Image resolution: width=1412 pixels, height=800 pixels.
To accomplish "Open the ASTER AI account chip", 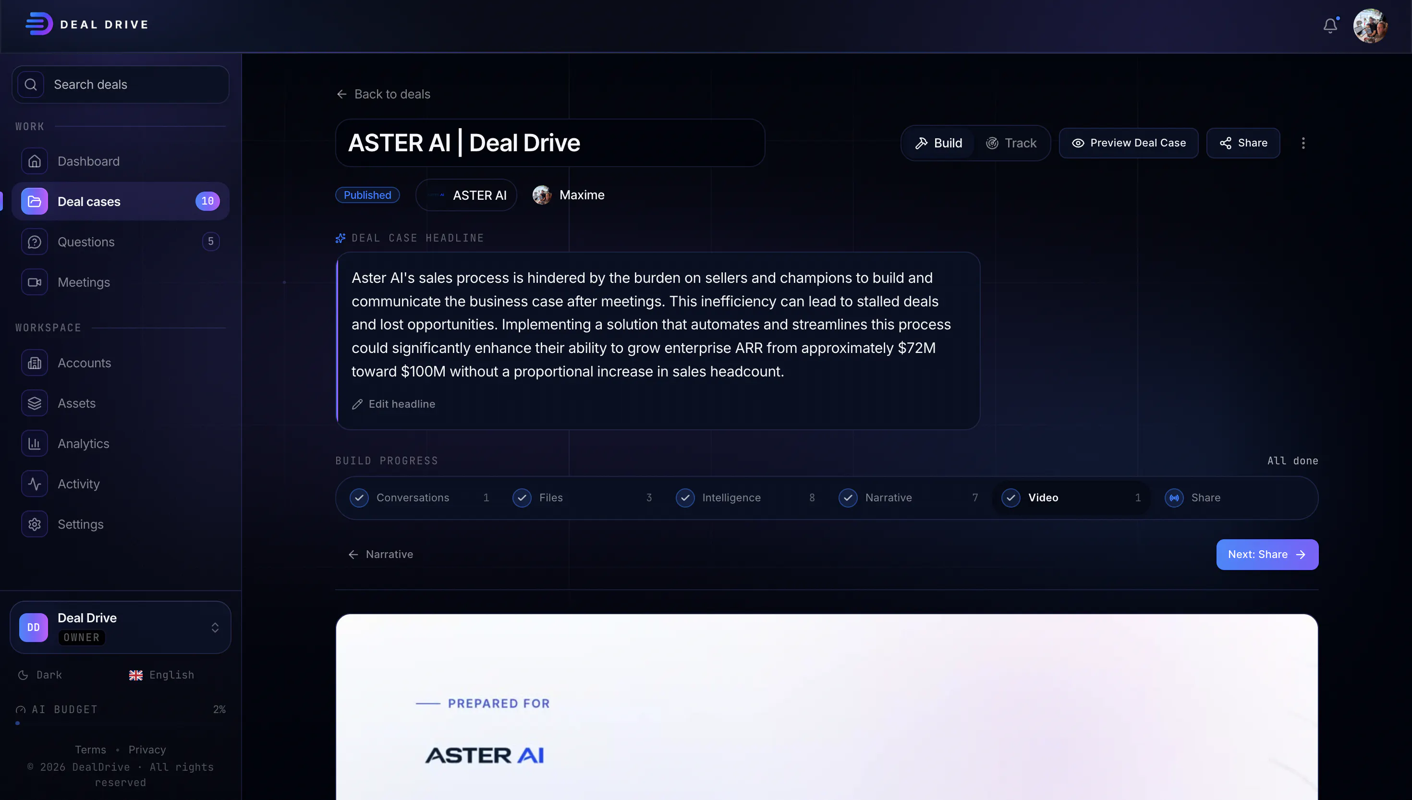I will pyautogui.click(x=466, y=195).
